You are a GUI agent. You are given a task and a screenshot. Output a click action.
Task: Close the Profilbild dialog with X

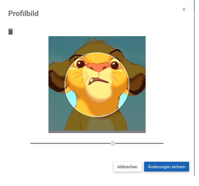pyautogui.click(x=184, y=10)
